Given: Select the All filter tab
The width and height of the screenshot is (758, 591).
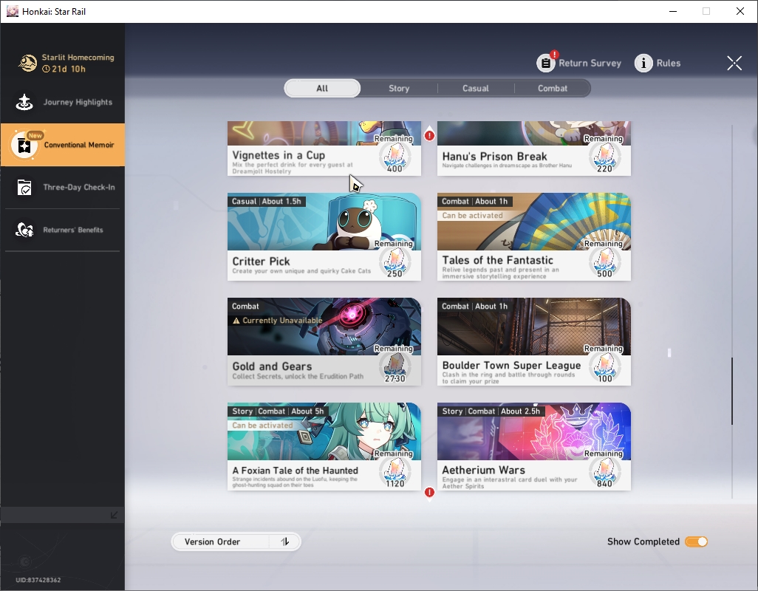Looking at the screenshot, I should [322, 89].
